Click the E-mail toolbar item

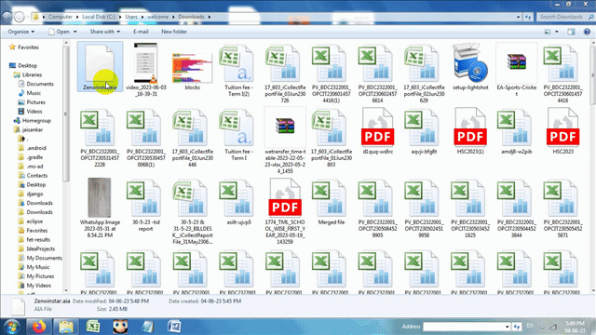pyautogui.click(x=141, y=32)
